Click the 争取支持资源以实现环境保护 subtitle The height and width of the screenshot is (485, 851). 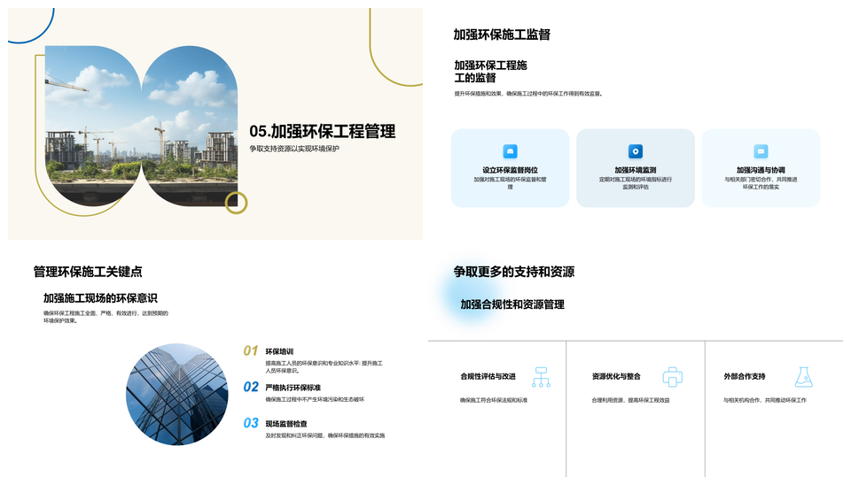tap(294, 149)
